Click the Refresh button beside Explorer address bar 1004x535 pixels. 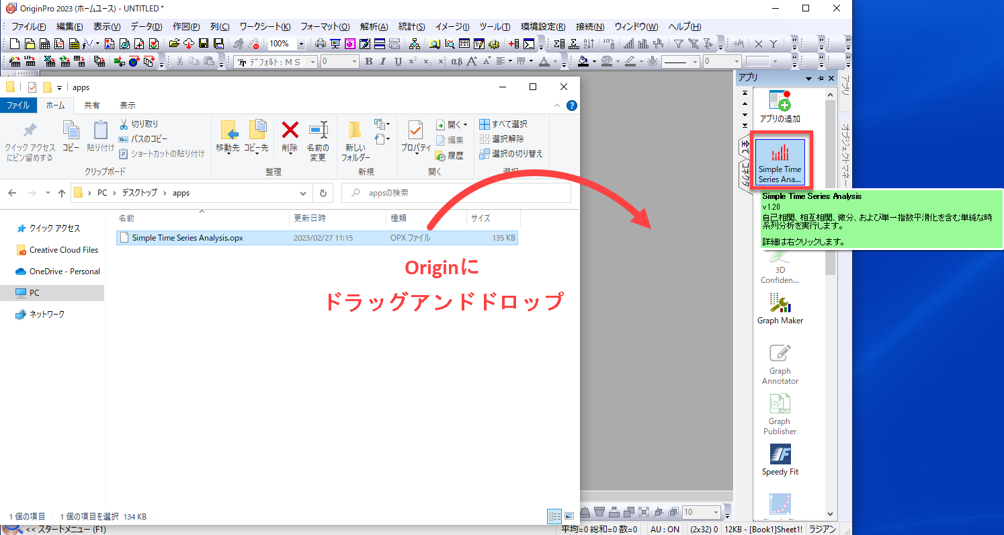(x=323, y=193)
